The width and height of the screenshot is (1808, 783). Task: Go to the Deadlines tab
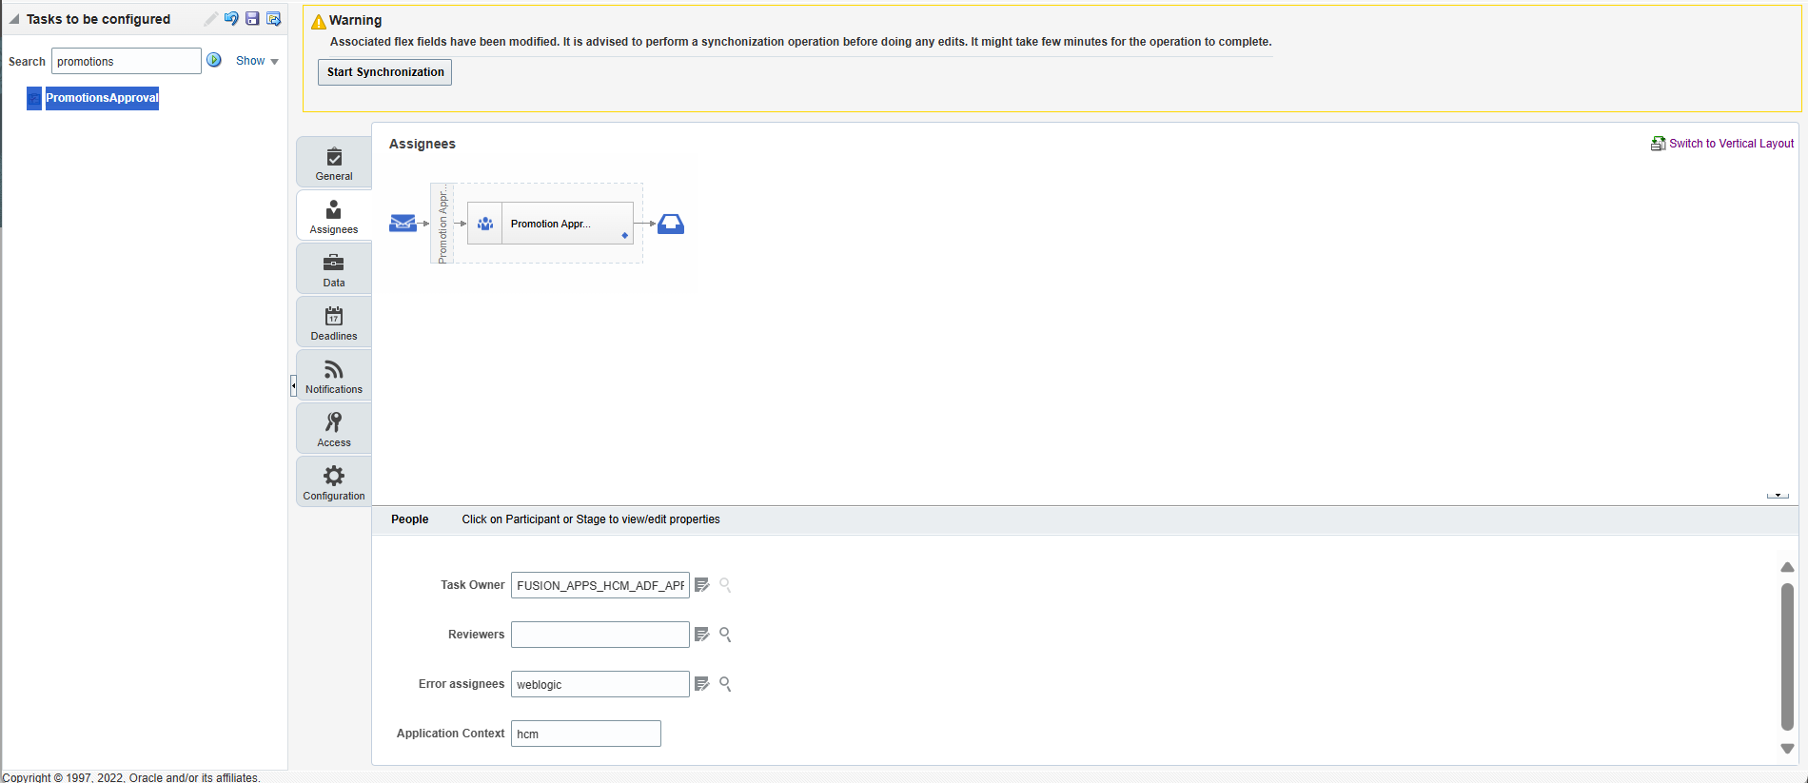334,323
